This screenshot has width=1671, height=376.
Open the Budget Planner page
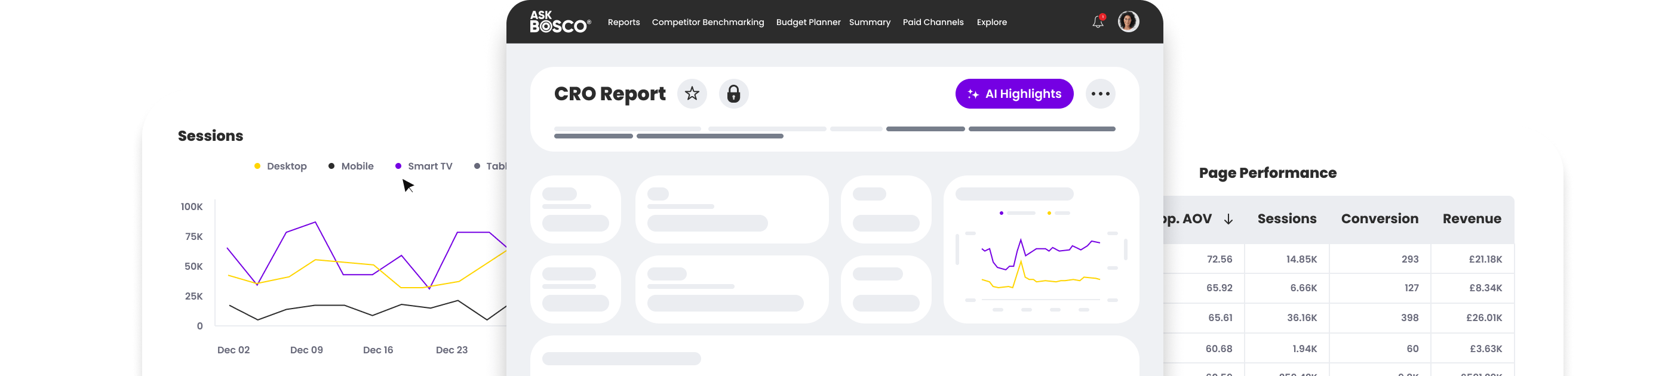(x=807, y=22)
